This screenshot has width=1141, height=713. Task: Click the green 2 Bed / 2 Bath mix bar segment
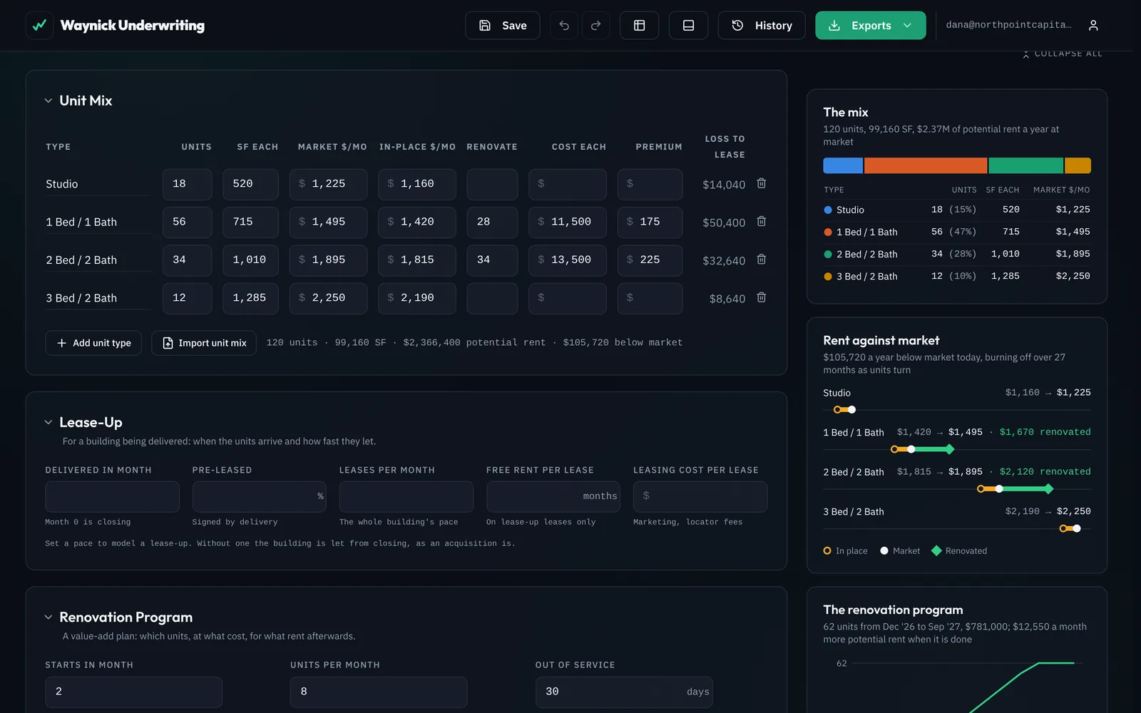(1026, 165)
